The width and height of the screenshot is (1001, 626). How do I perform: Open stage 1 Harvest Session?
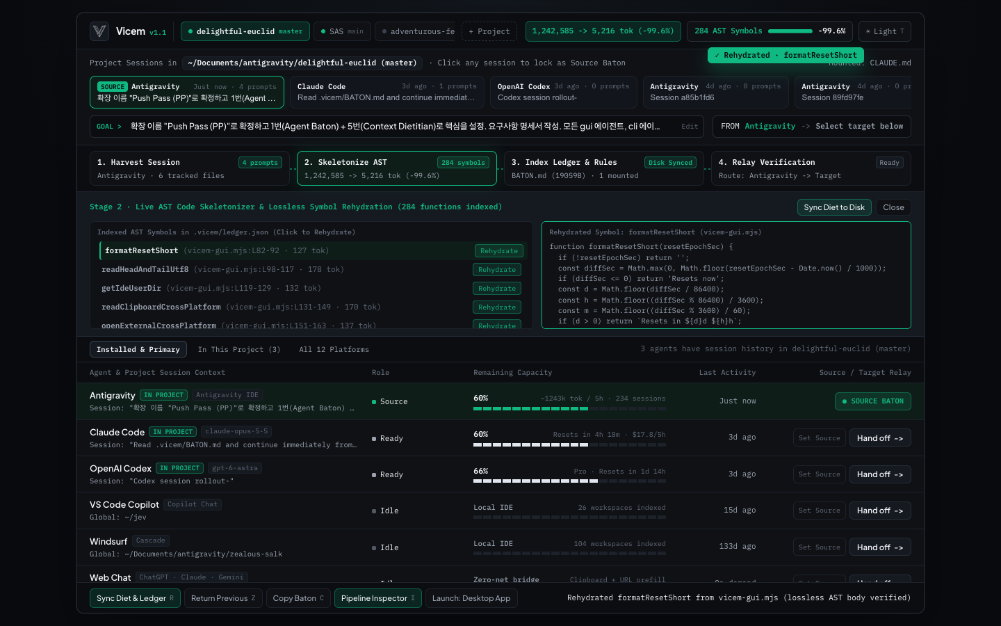[189, 168]
